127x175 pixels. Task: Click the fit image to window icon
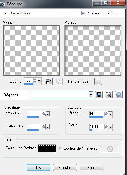pyautogui.click(x=49, y=81)
